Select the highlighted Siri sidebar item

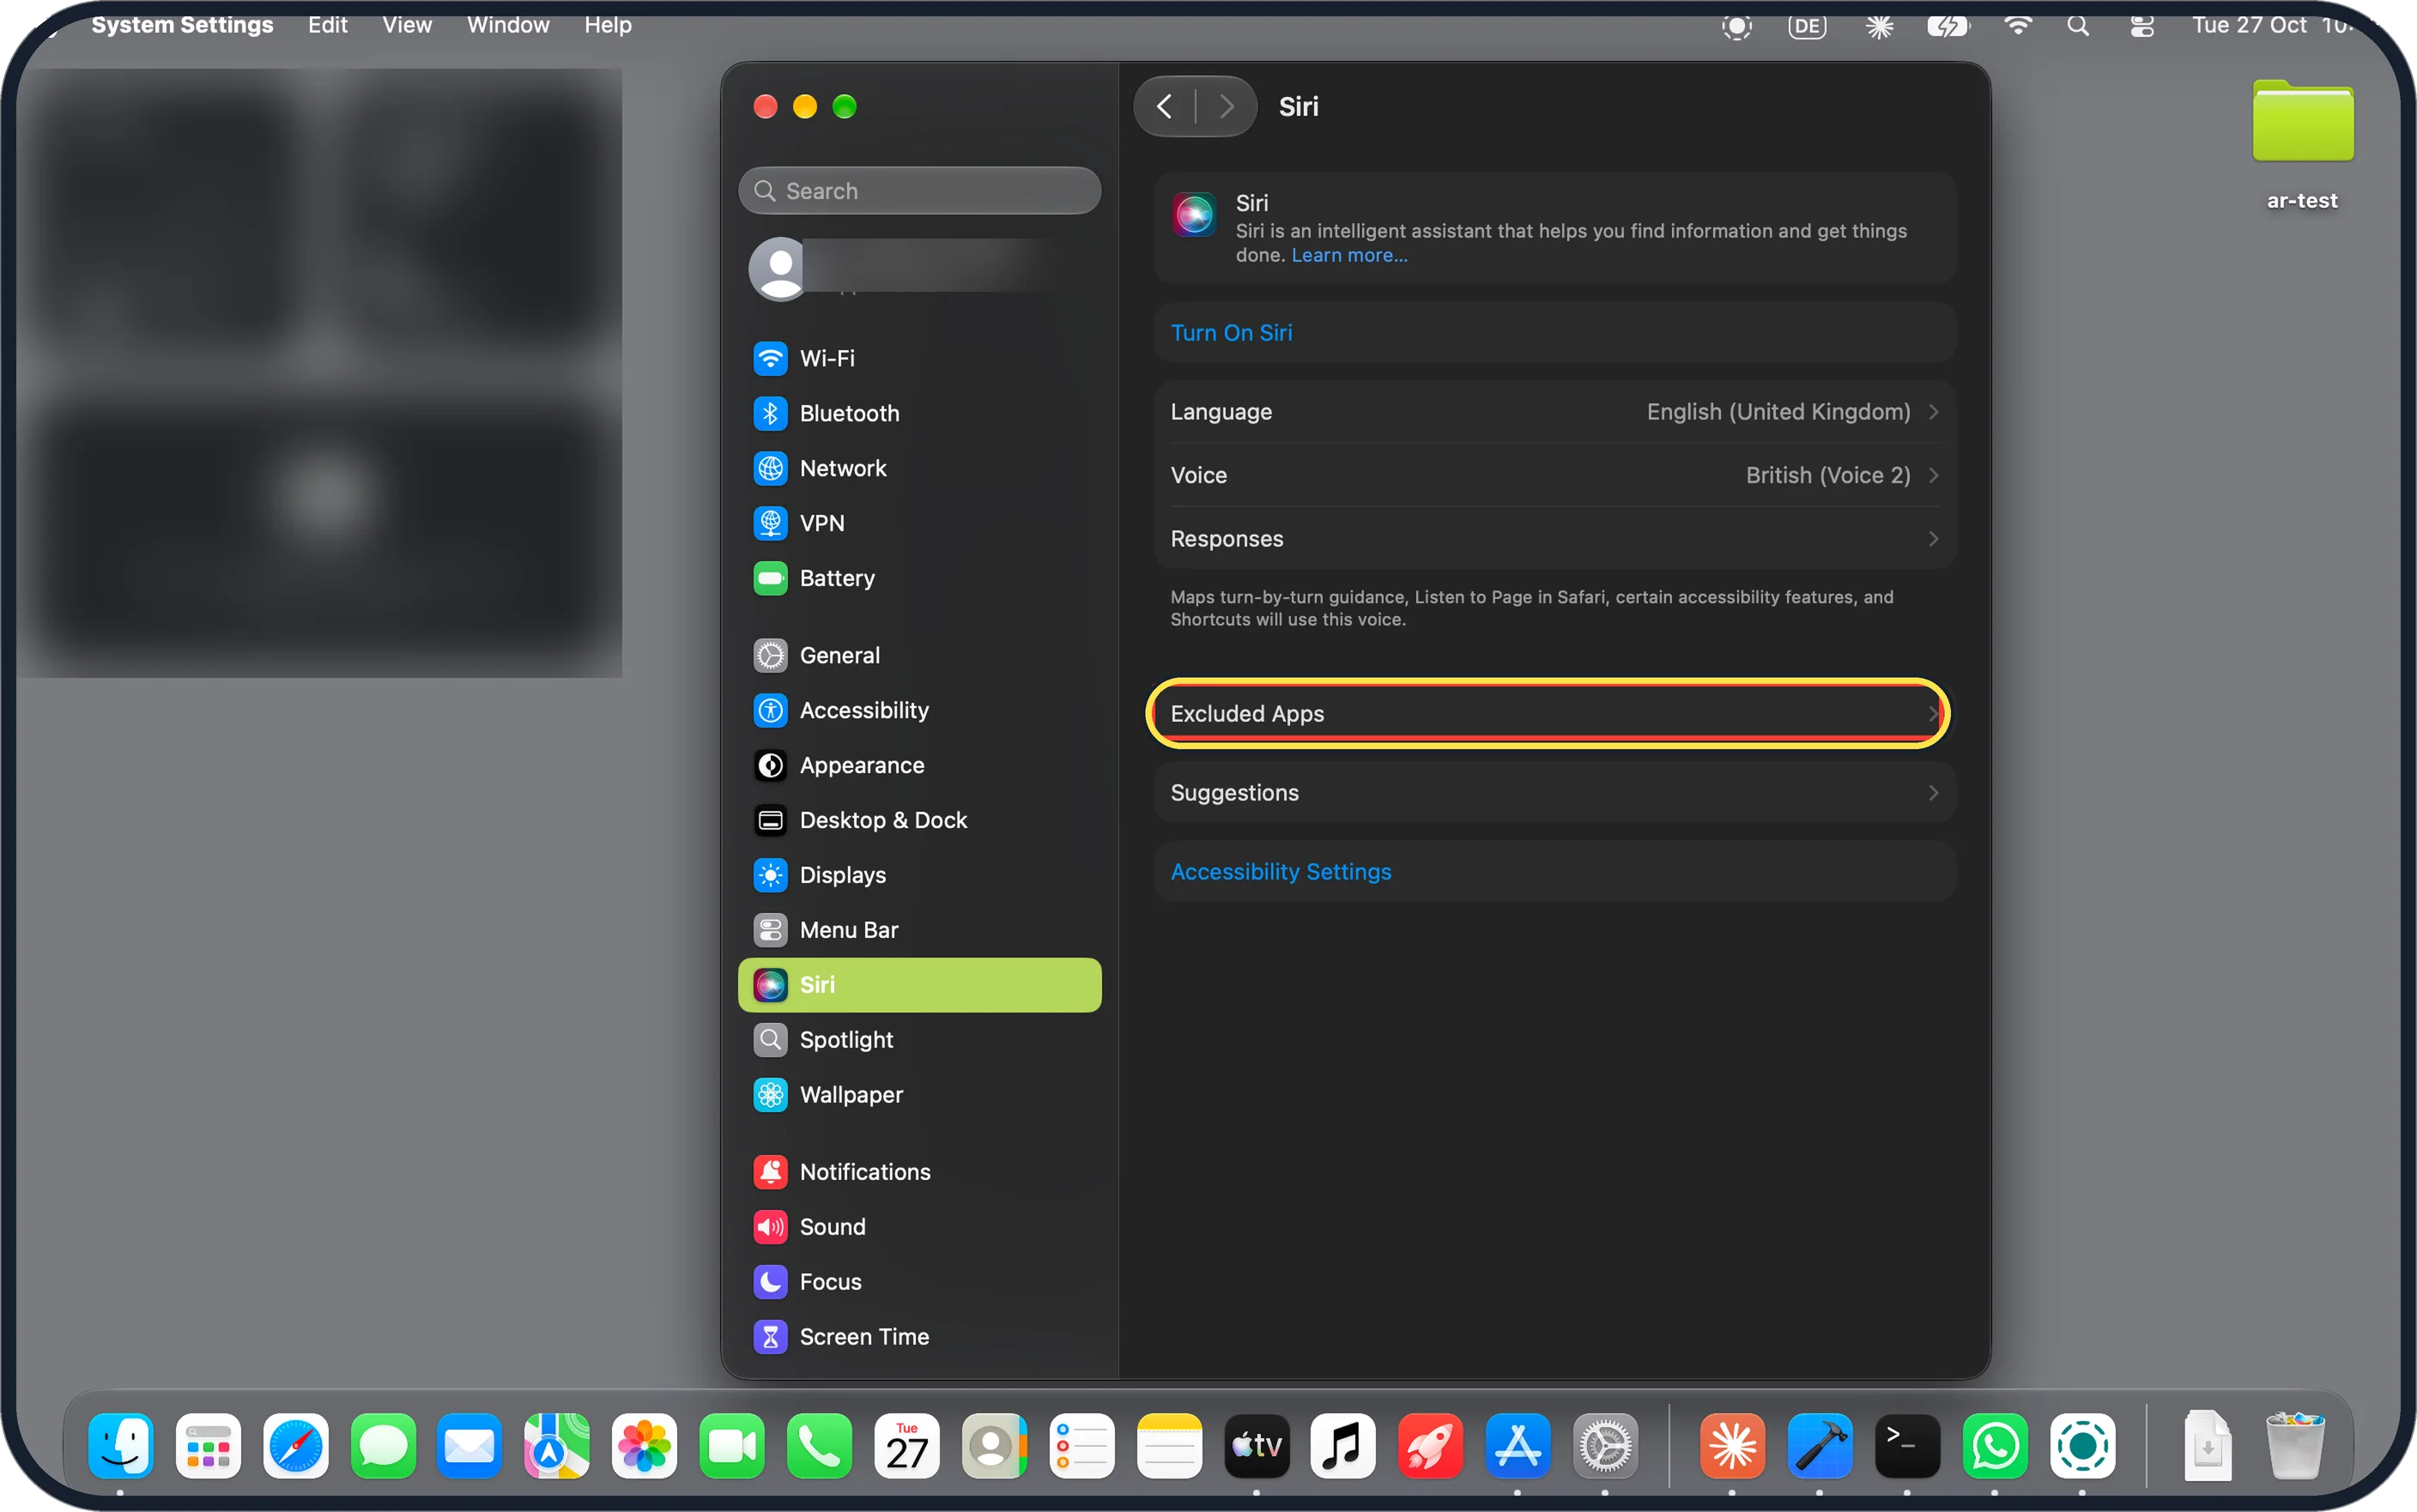(x=919, y=985)
